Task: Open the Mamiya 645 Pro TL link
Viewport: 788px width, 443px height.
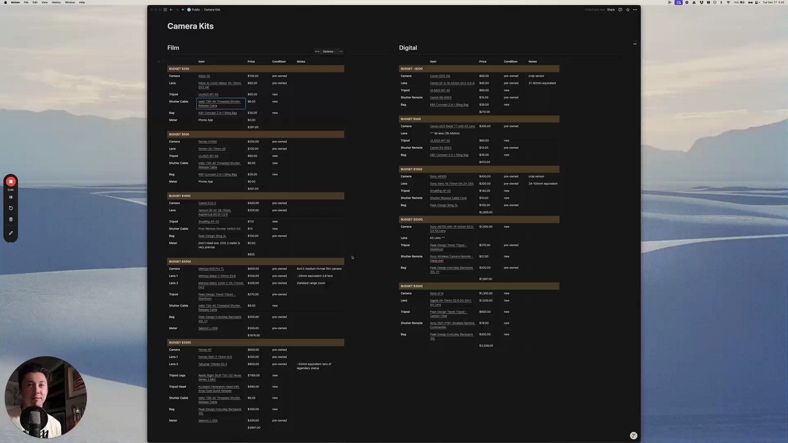Action: click(x=211, y=269)
